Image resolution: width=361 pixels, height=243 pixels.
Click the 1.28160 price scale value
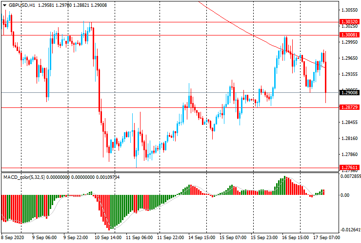[350, 139]
